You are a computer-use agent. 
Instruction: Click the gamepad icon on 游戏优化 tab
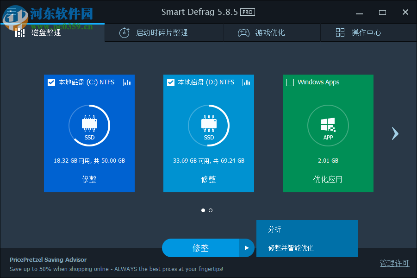243,32
